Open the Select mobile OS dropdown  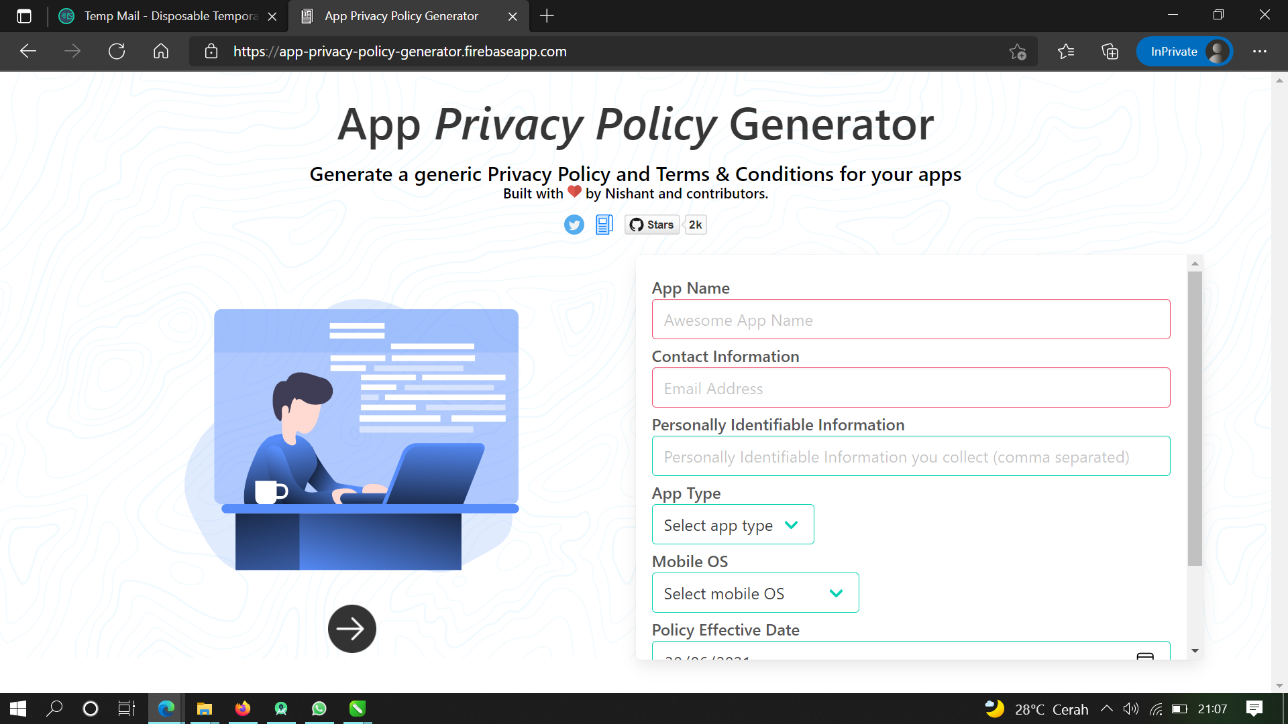[x=755, y=593]
